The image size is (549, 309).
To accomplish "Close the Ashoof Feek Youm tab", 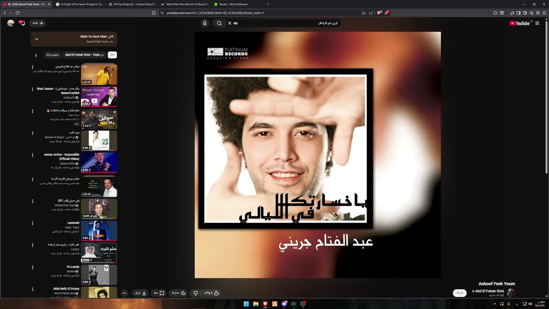I will click(49, 4).
